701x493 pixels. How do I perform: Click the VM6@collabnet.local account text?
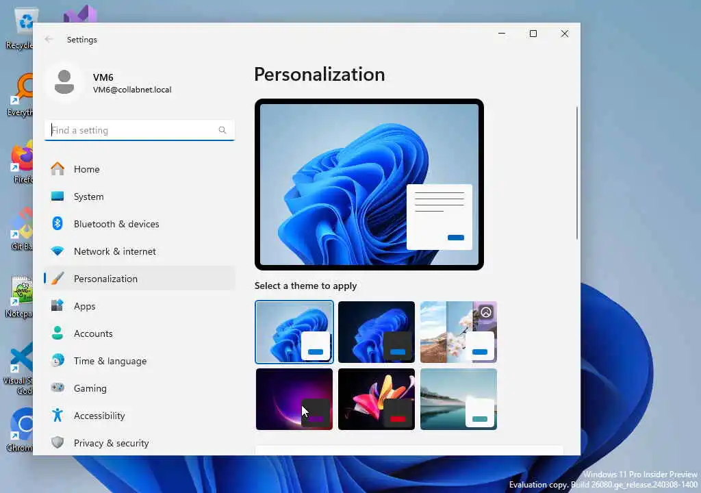132,90
